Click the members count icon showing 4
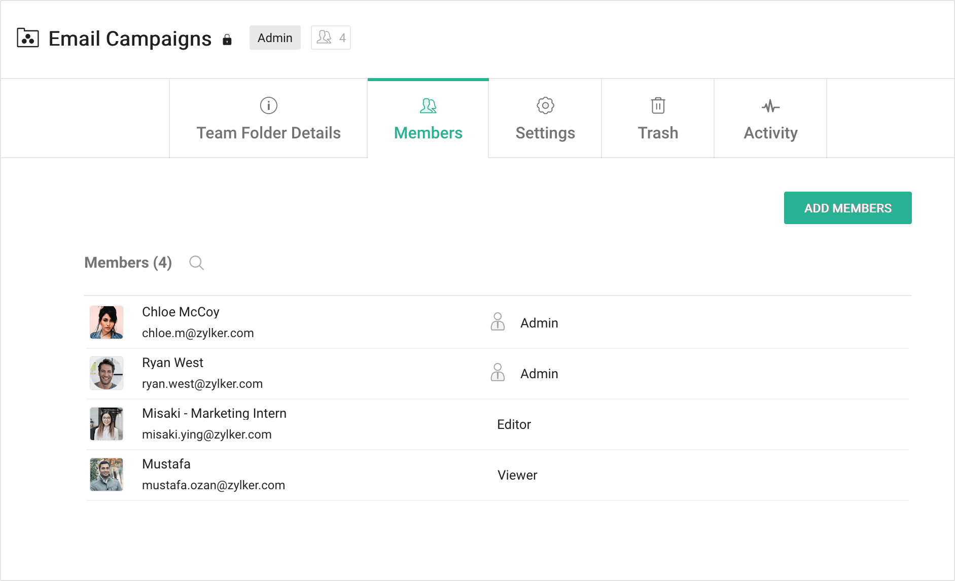 331,38
